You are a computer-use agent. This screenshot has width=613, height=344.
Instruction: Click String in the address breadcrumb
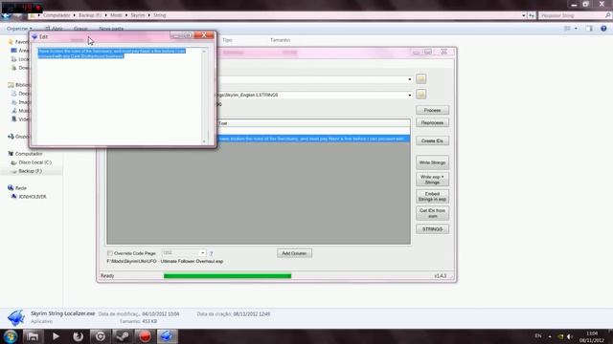coord(160,15)
